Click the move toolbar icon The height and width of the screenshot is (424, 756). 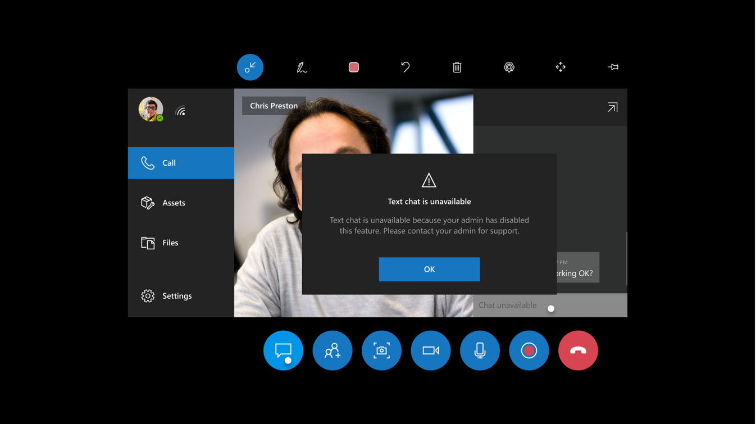coord(560,67)
